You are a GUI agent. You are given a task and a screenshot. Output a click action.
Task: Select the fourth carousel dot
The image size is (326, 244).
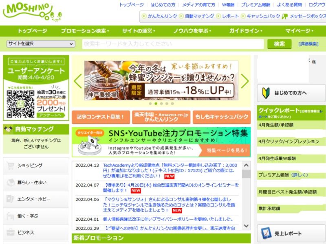click(167, 104)
